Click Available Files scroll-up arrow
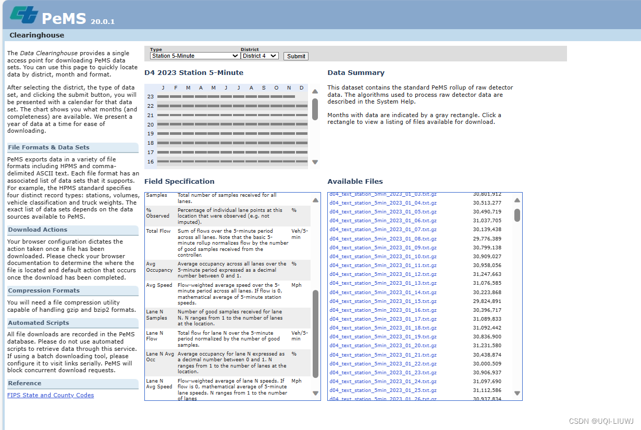Screen dimensions: 641x430 pyautogui.click(x=517, y=200)
